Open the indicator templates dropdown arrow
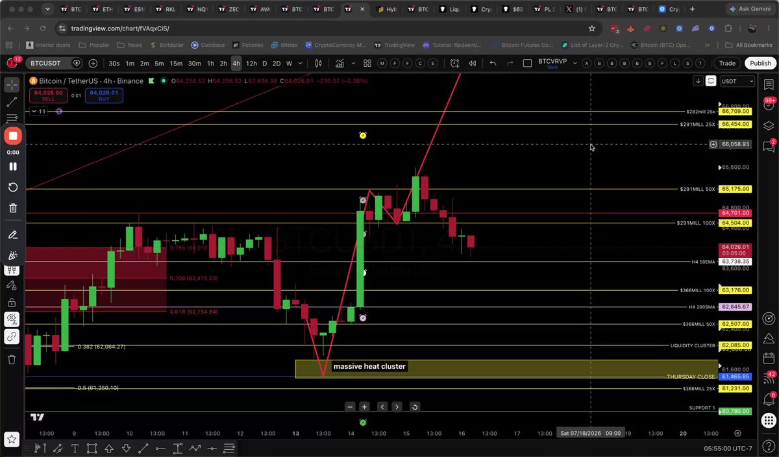The image size is (779, 457). pyautogui.click(x=352, y=63)
